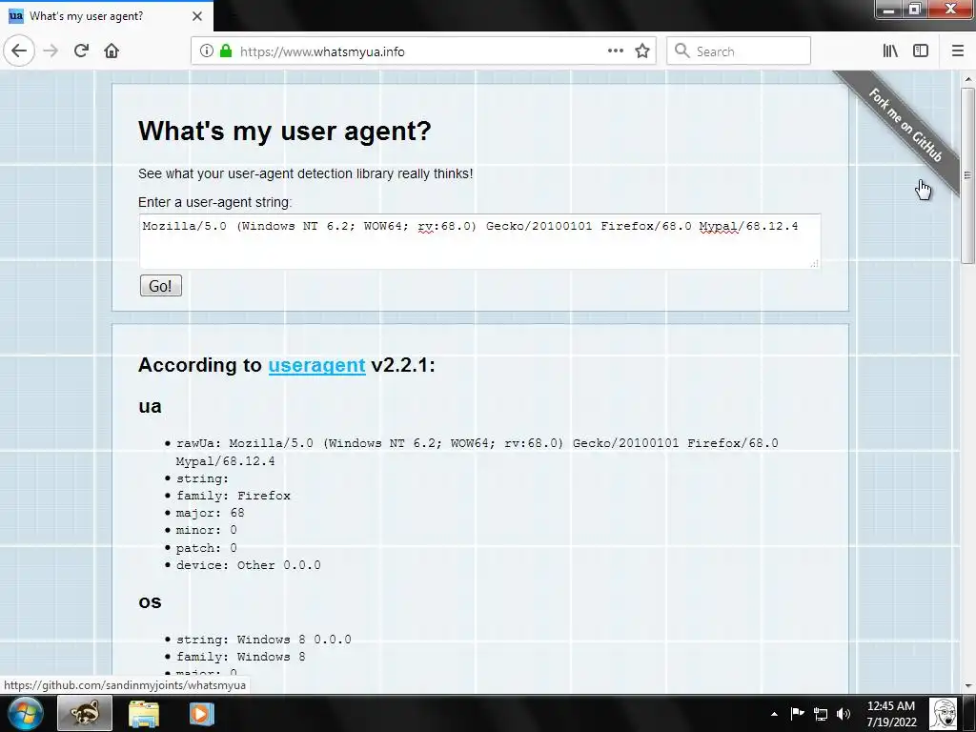Click the rawUa line in ua list
Screen dimensions: 976x732
[477, 452]
